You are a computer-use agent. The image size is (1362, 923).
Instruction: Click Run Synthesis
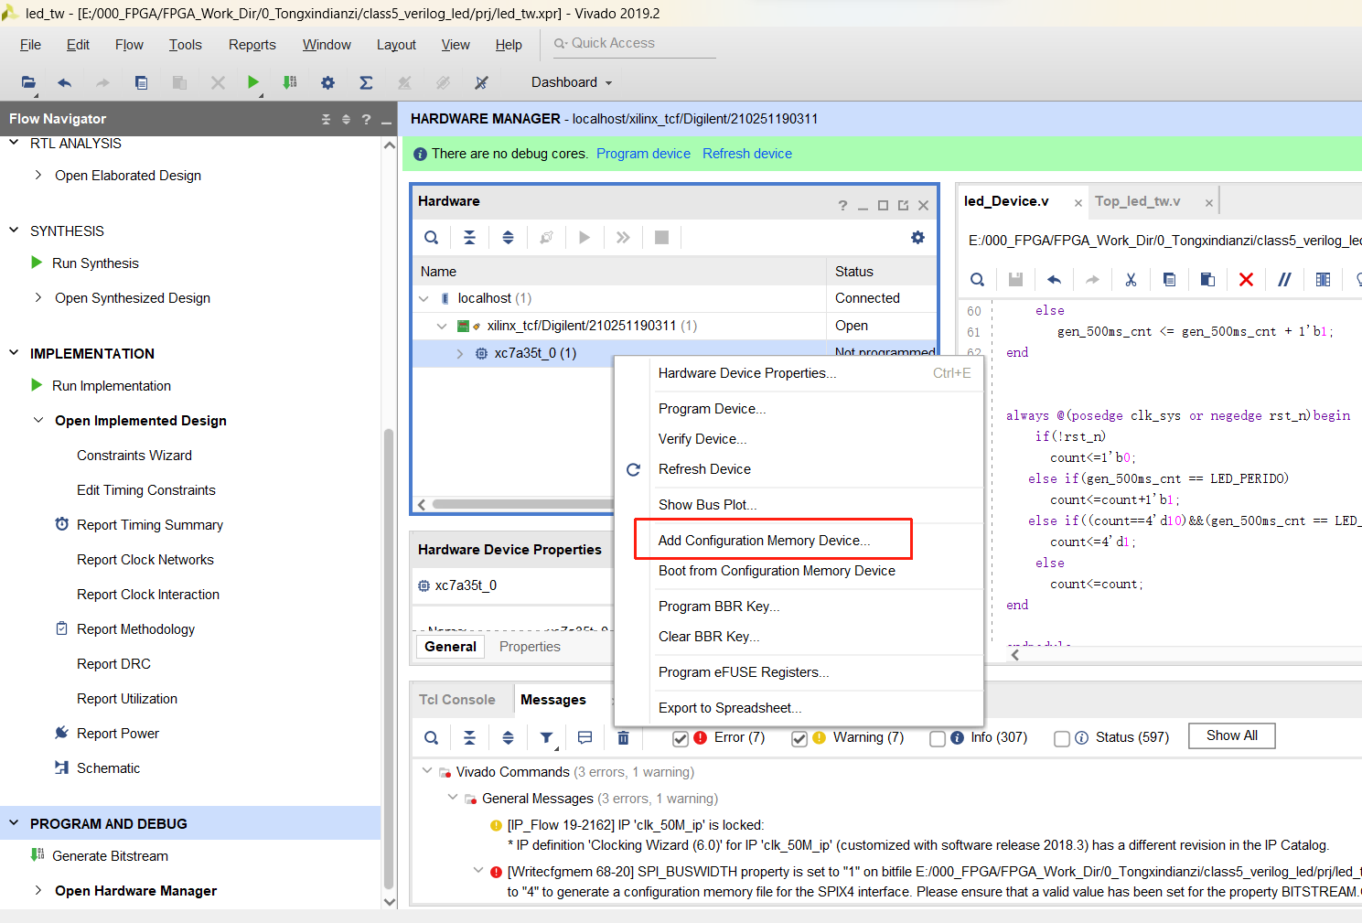(95, 263)
